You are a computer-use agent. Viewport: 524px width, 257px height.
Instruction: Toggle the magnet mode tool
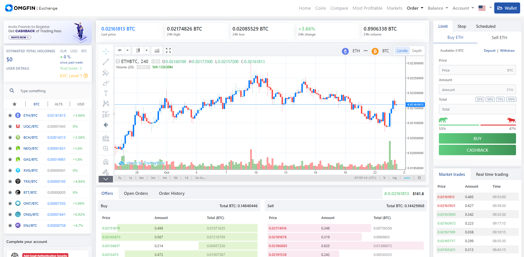(106, 162)
